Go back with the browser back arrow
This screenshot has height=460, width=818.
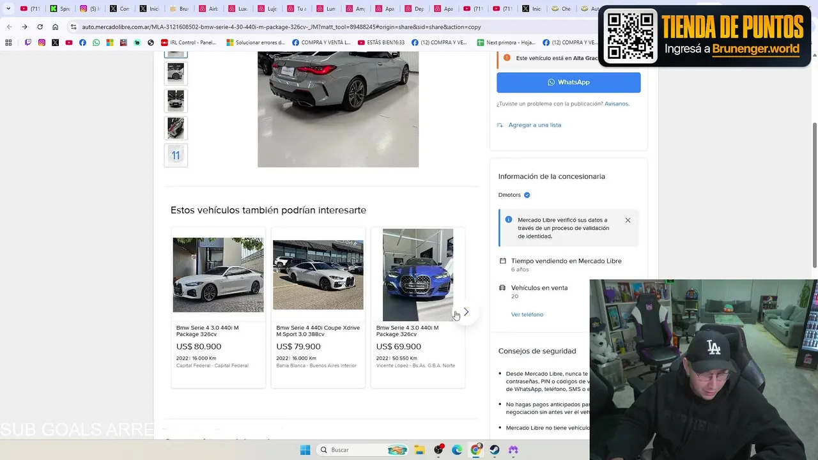(x=9, y=27)
